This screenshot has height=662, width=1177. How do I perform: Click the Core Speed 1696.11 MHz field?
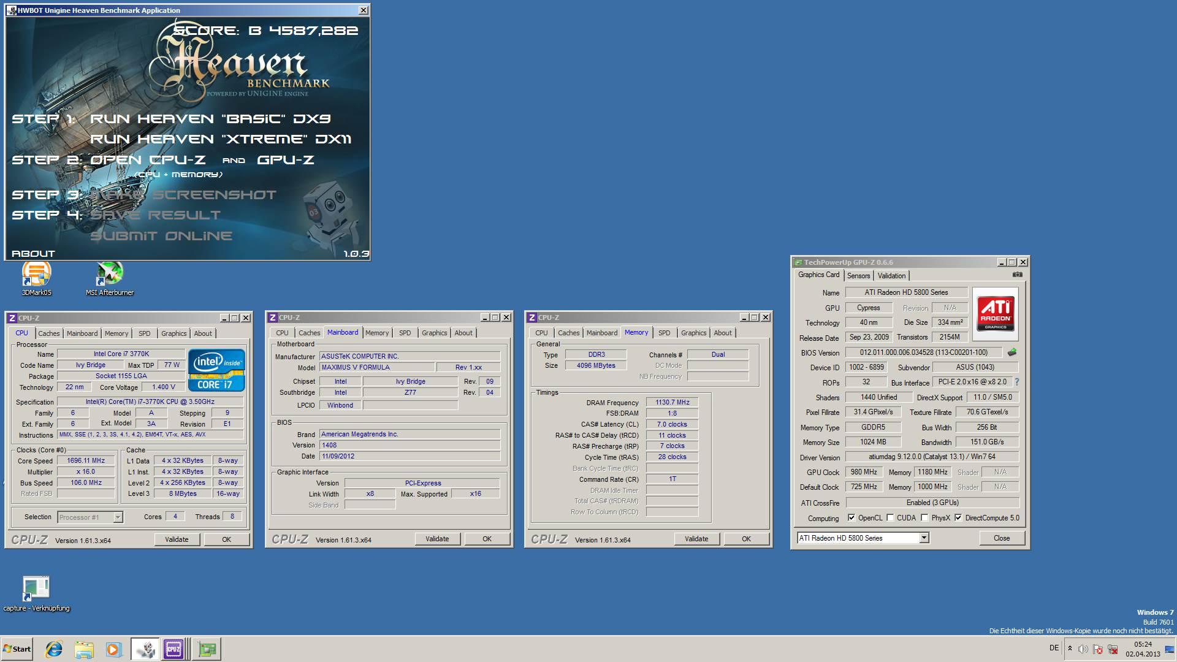[x=86, y=461]
